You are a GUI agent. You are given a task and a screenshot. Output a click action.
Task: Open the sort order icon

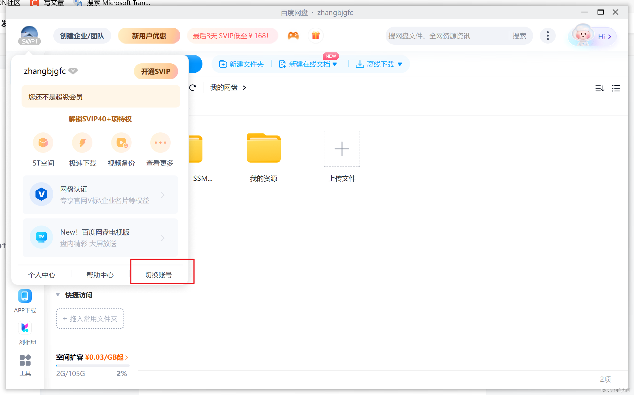(600, 88)
